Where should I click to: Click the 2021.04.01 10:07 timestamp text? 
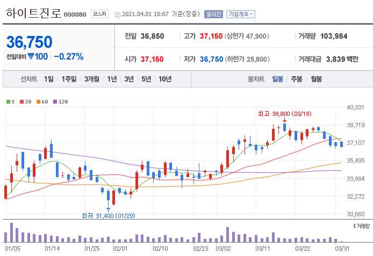click(145, 14)
